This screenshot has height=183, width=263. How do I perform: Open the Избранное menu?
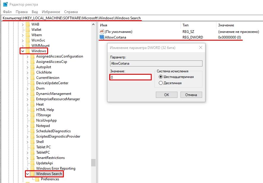51,12
